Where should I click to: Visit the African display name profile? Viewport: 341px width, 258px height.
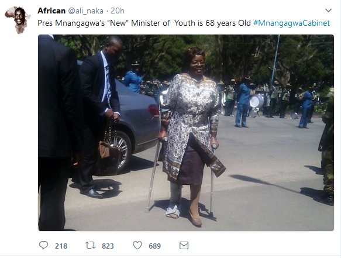(x=51, y=11)
